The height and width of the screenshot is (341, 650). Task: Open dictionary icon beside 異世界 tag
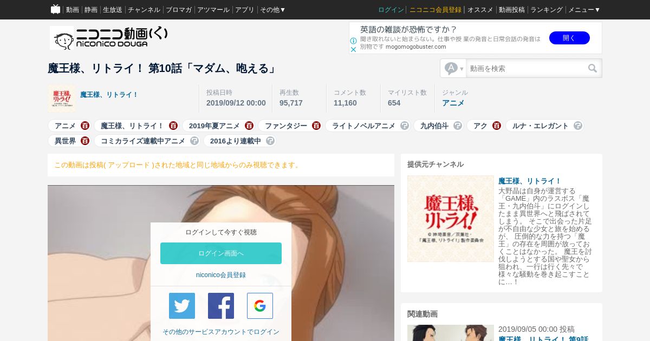(x=85, y=141)
